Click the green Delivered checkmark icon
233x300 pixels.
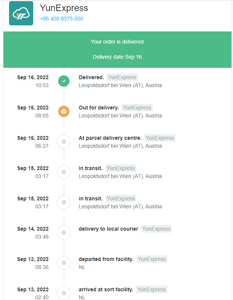coord(64,81)
